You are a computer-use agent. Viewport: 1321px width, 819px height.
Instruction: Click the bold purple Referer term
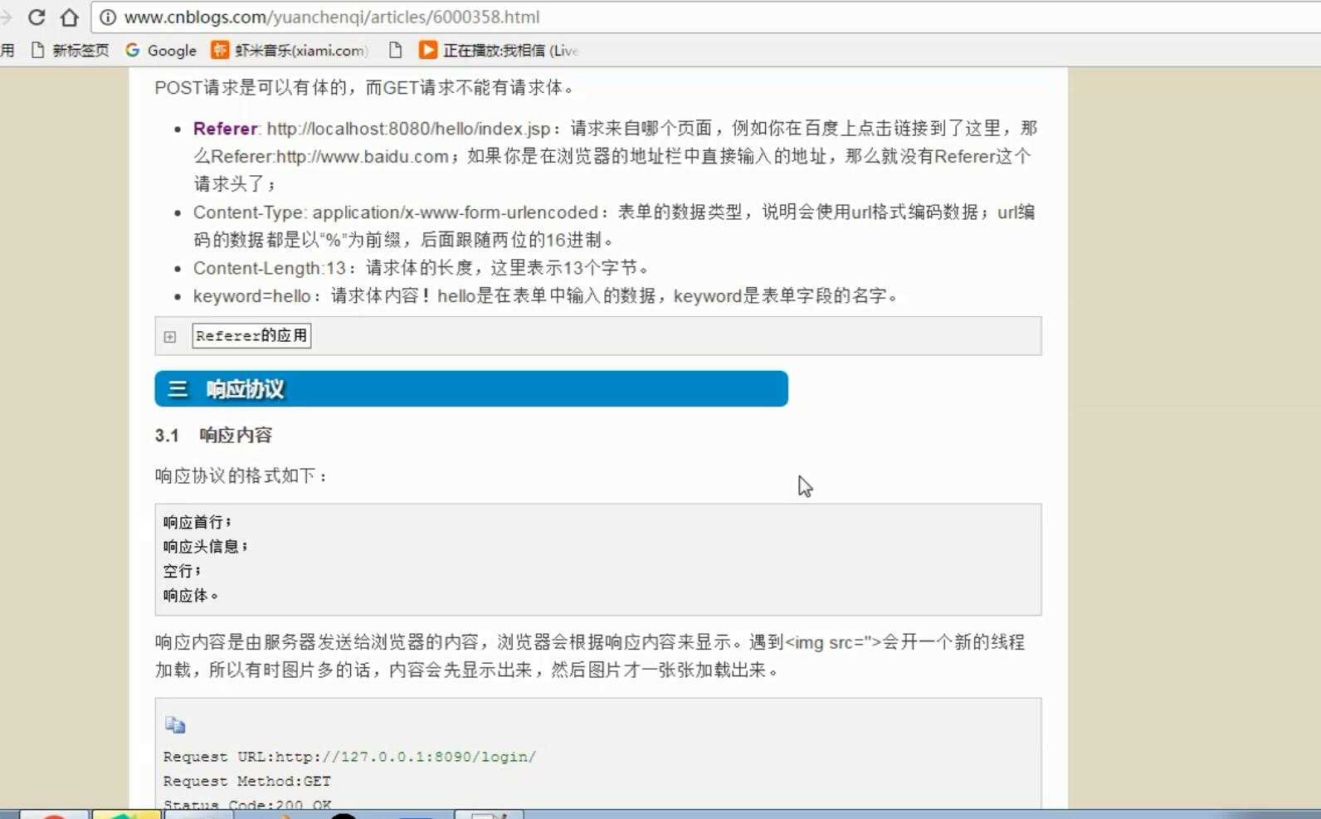pos(225,129)
